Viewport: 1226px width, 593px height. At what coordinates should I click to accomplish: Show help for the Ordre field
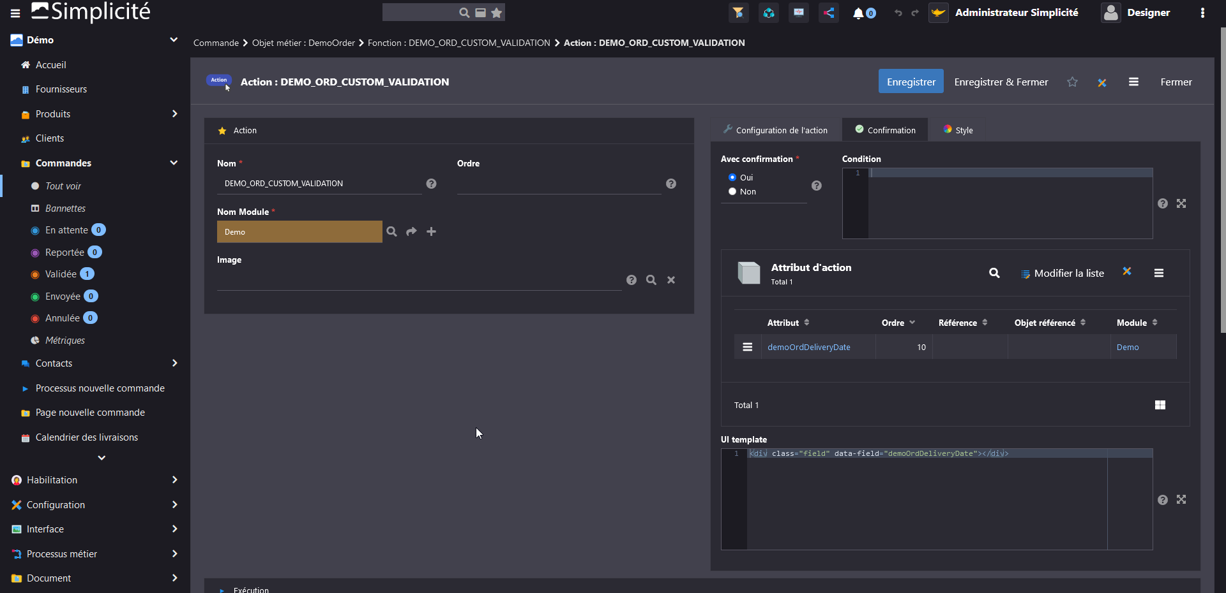tap(671, 184)
